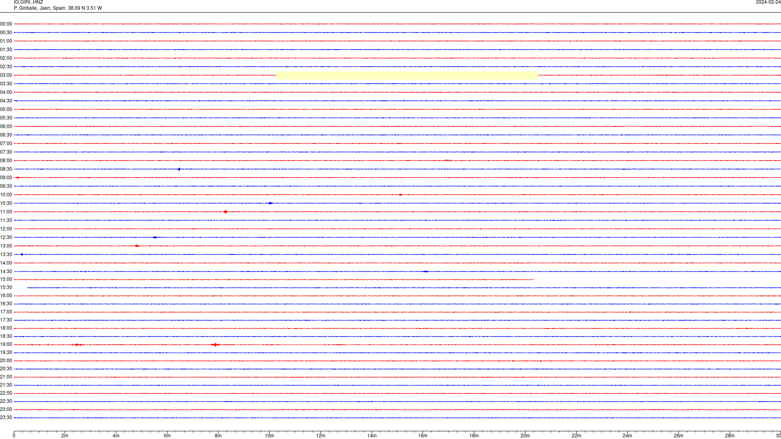Image resolution: width=781 pixels, height=439 pixels.
Task: Select the 03:00 time row label
Action: (6, 75)
